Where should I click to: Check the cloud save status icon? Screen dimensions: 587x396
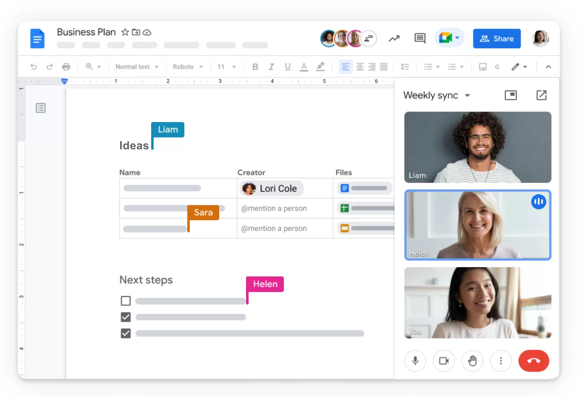147,32
